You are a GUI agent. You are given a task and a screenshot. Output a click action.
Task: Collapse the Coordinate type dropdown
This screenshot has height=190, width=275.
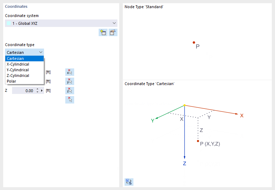pyautogui.click(x=41, y=52)
